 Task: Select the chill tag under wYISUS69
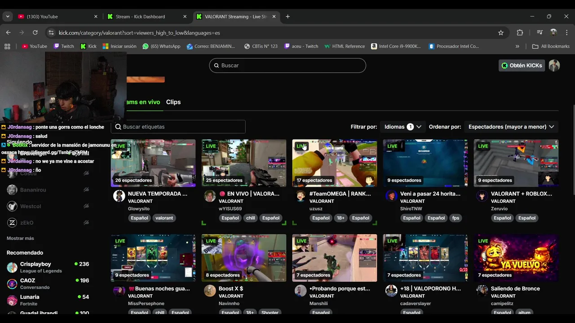251,218
